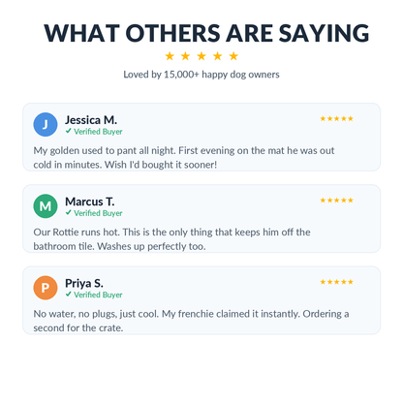Click the Marcus T. reviewer name
Viewport: 403px width, 403px height.
(90, 201)
